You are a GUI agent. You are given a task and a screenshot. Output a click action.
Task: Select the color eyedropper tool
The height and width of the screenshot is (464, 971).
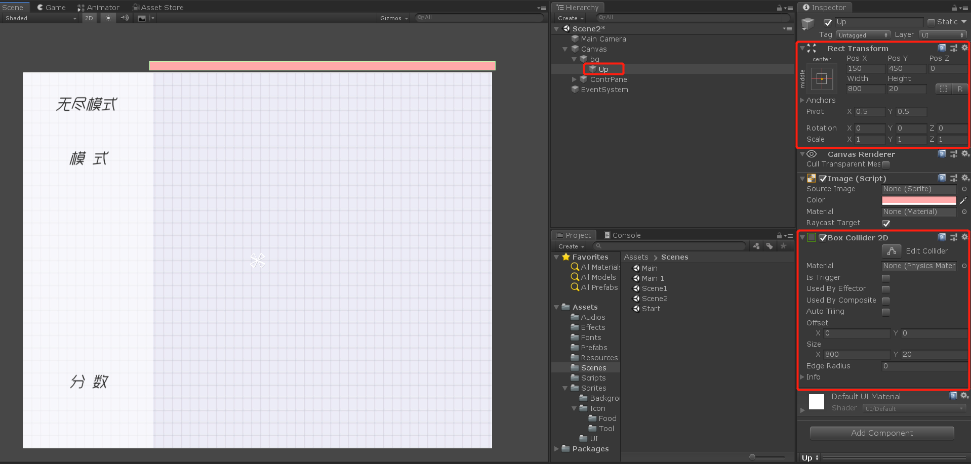963,200
